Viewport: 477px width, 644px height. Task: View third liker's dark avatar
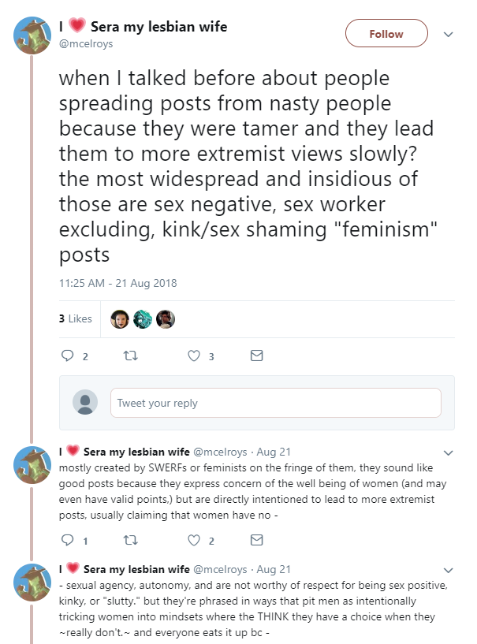pos(166,318)
